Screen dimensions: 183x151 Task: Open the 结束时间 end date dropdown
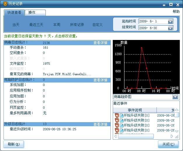170,28
